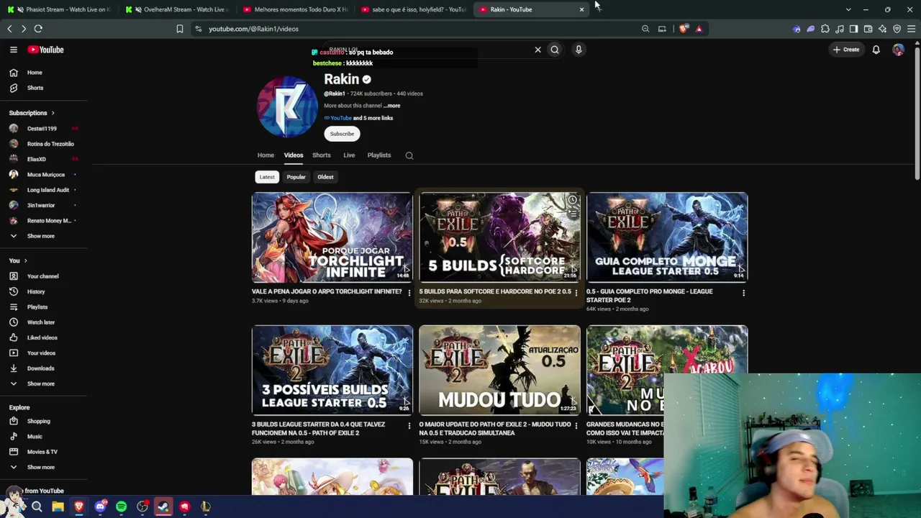
Task: Click the Create button
Action: [x=846, y=50]
